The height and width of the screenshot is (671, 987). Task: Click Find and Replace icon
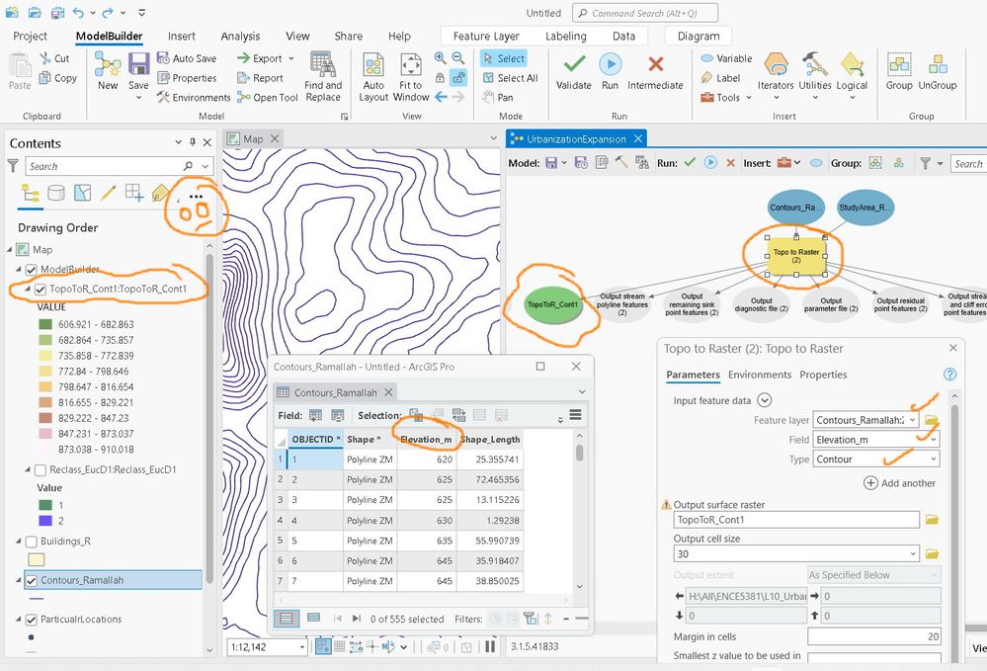[322, 63]
